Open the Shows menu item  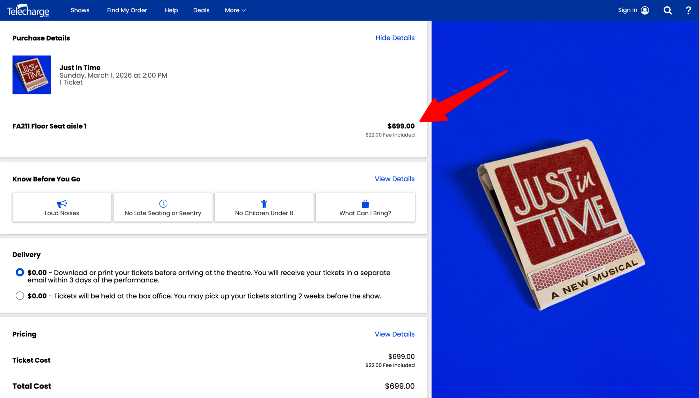(80, 10)
